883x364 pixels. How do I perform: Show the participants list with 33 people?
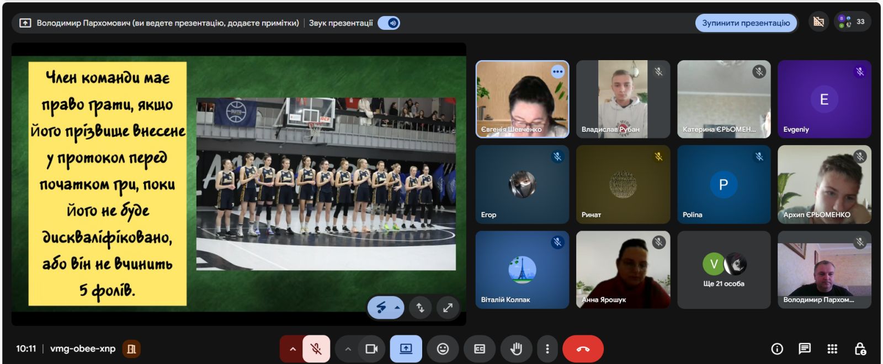click(x=853, y=22)
